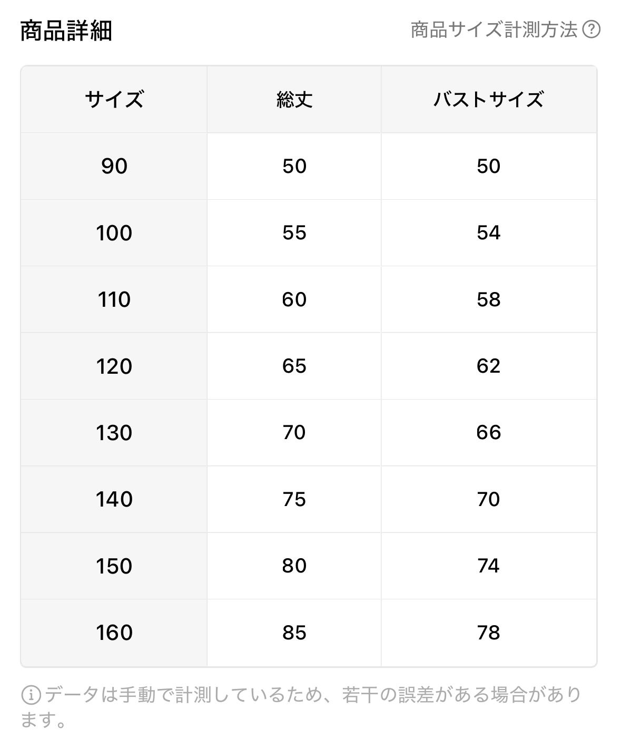Select the size 130 row label
Image resolution: width=621 pixels, height=748 pixels.
coord(114,432)
